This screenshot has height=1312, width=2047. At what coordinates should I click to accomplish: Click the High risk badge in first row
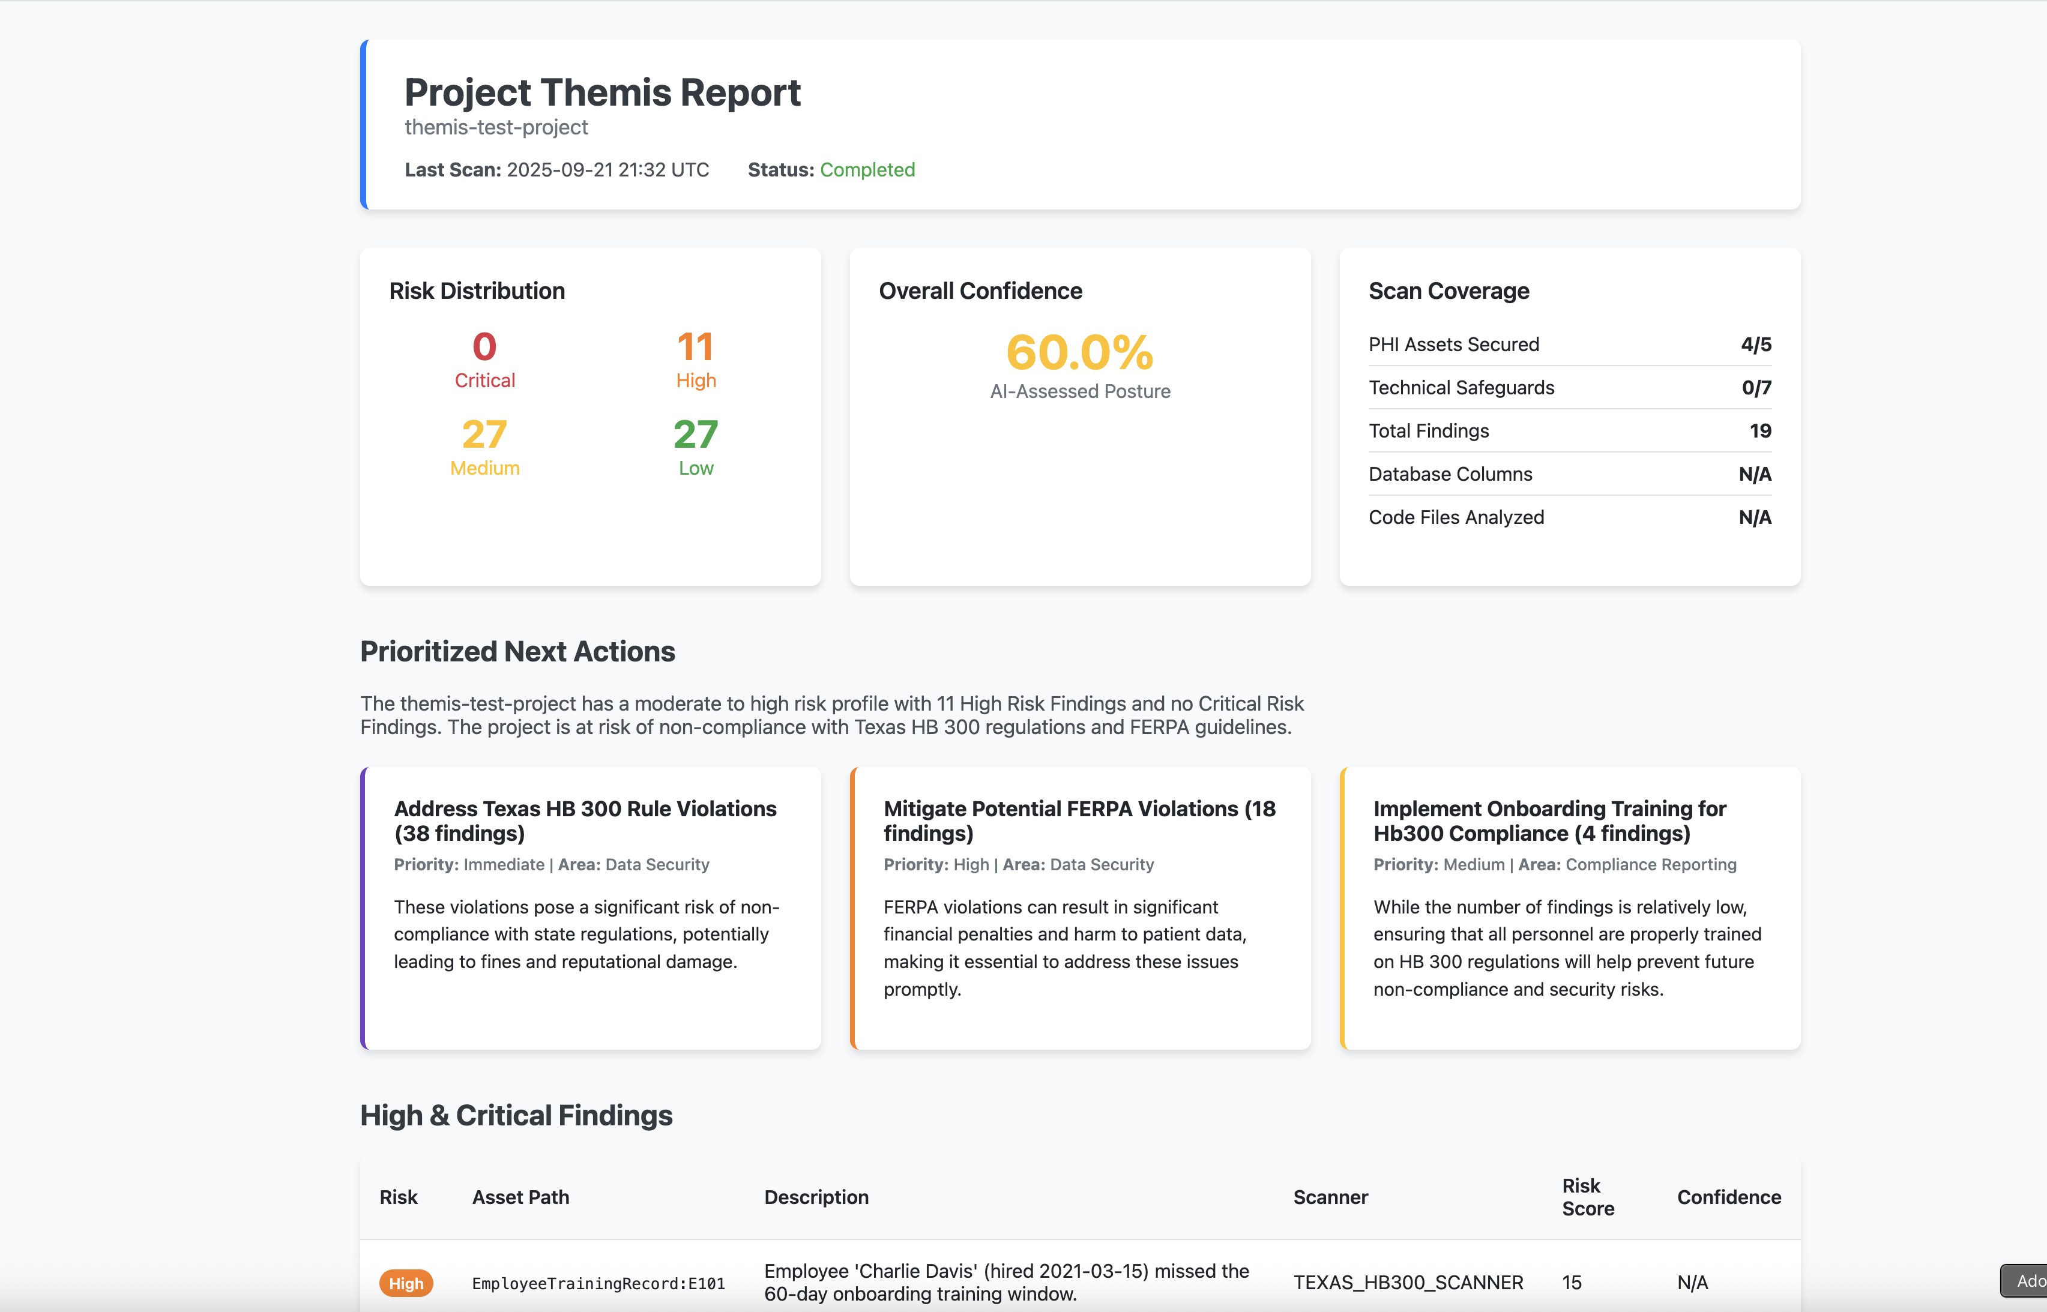405,1283
